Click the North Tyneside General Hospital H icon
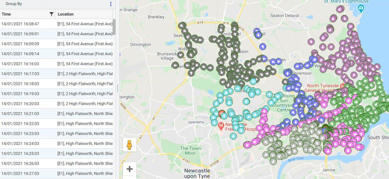This screenshot has height=179, width=389. [x=342, y=86]
